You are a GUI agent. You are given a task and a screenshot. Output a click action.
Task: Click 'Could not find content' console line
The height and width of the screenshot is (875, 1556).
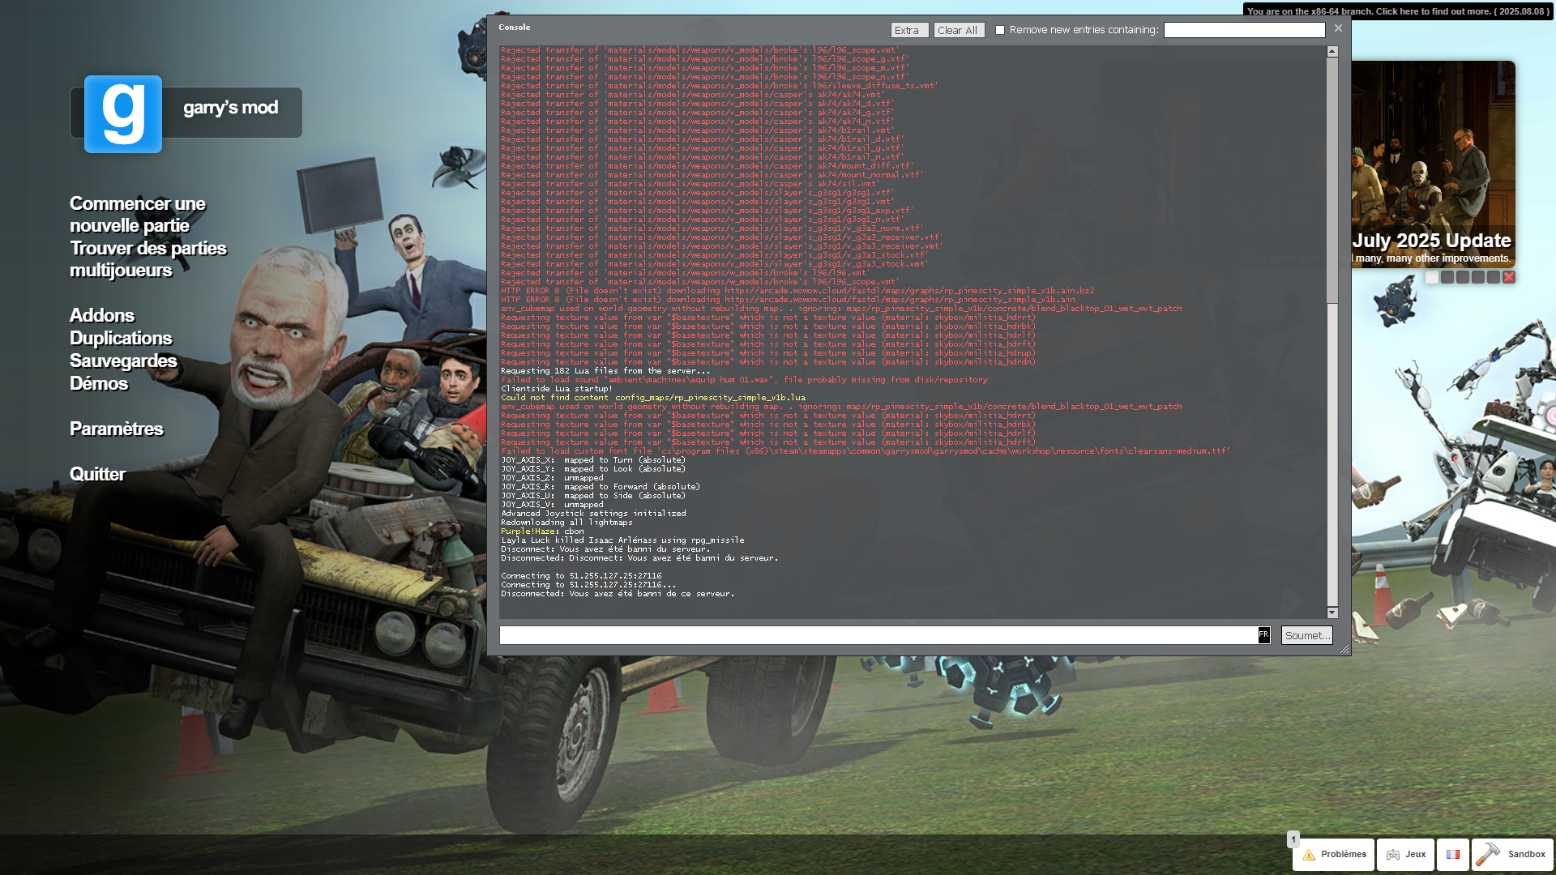(x=653, y=398)
